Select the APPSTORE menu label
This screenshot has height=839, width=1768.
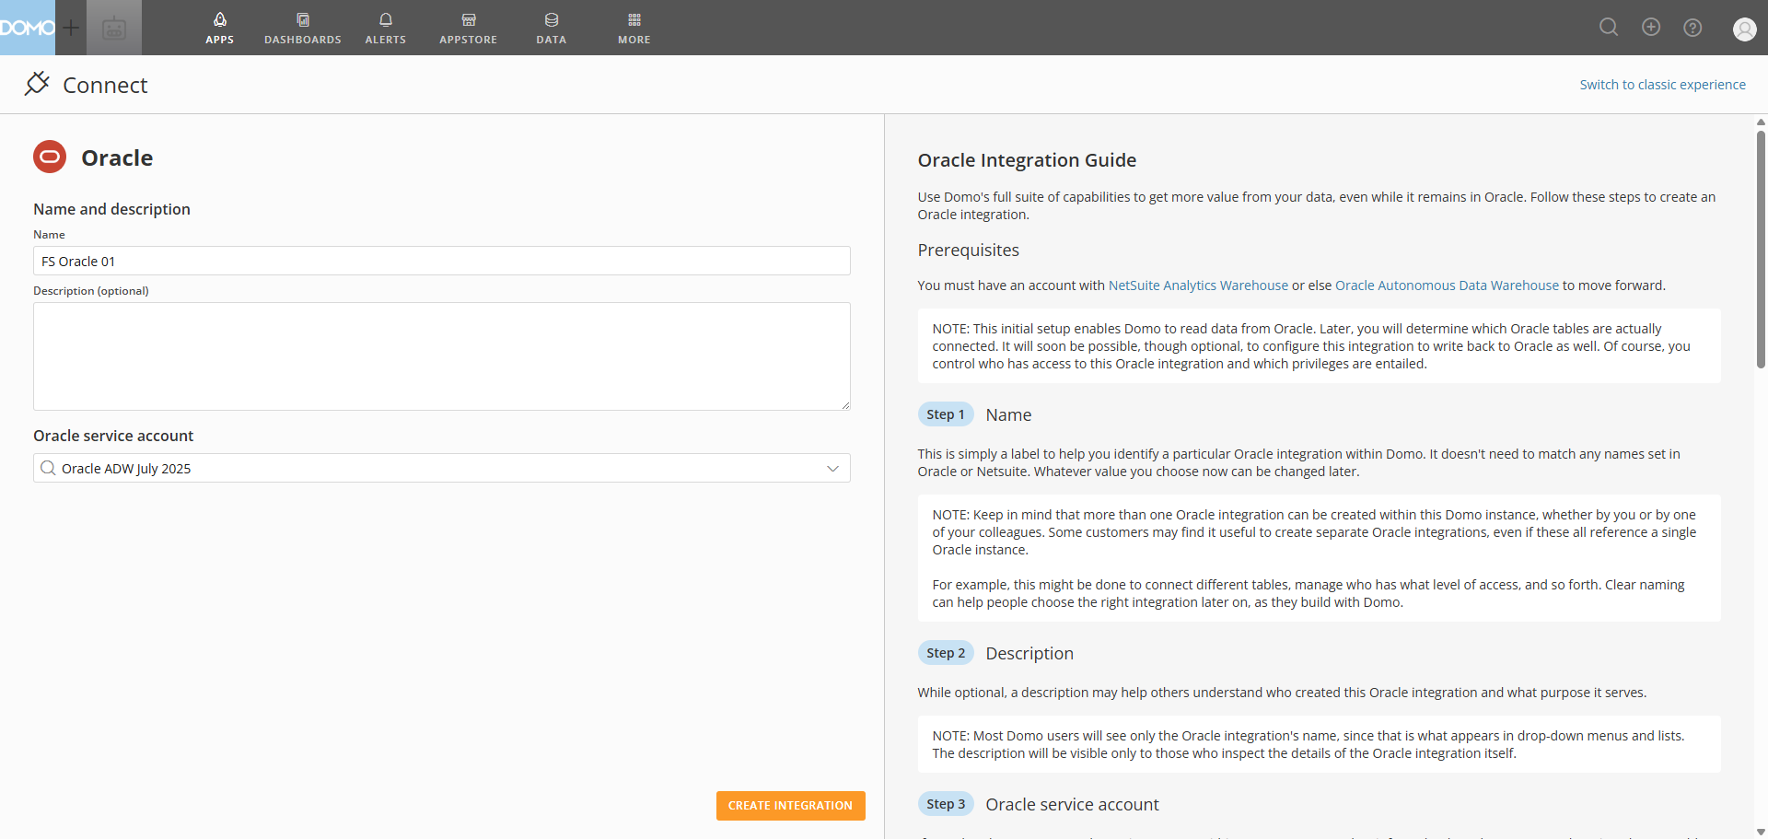(x=469, y=40)
